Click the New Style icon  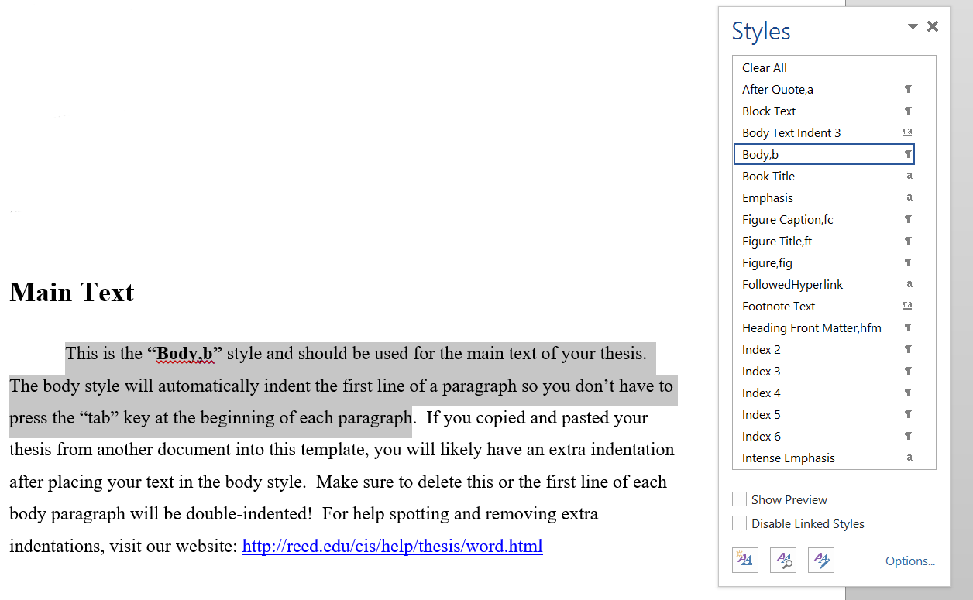(744, 560)
